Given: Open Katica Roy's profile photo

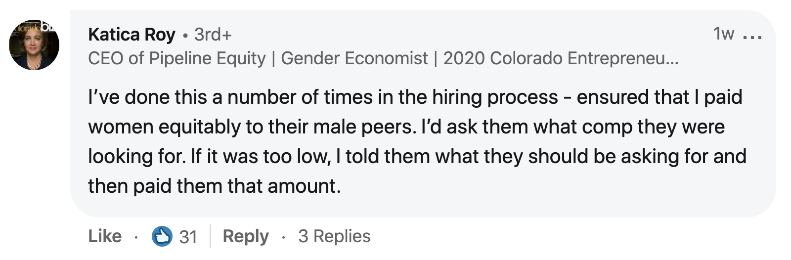Looking at the screenshot, I should (34, 45).
